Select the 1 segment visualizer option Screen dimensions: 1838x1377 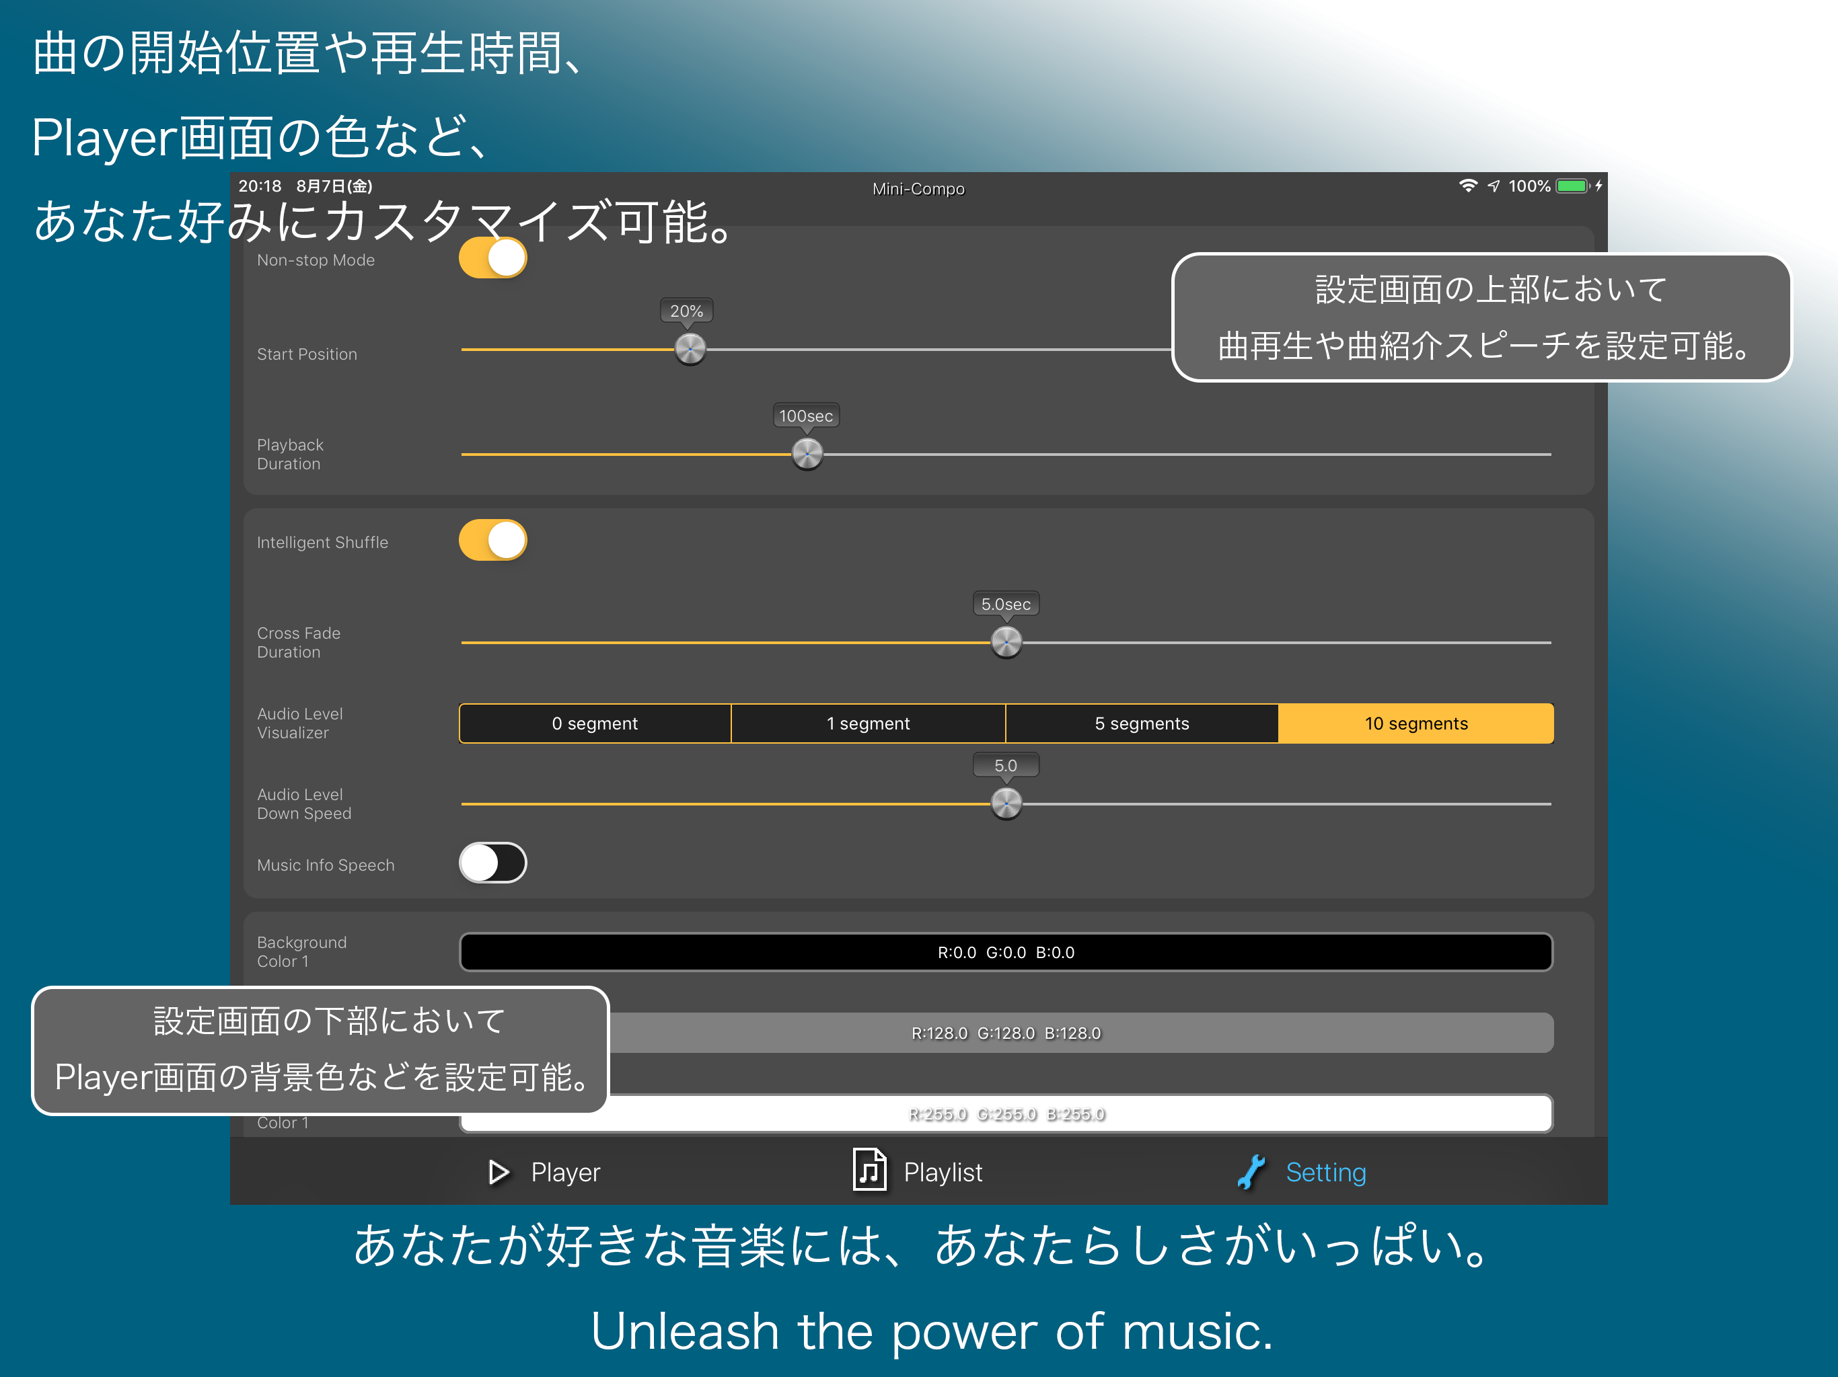[869, 723]
